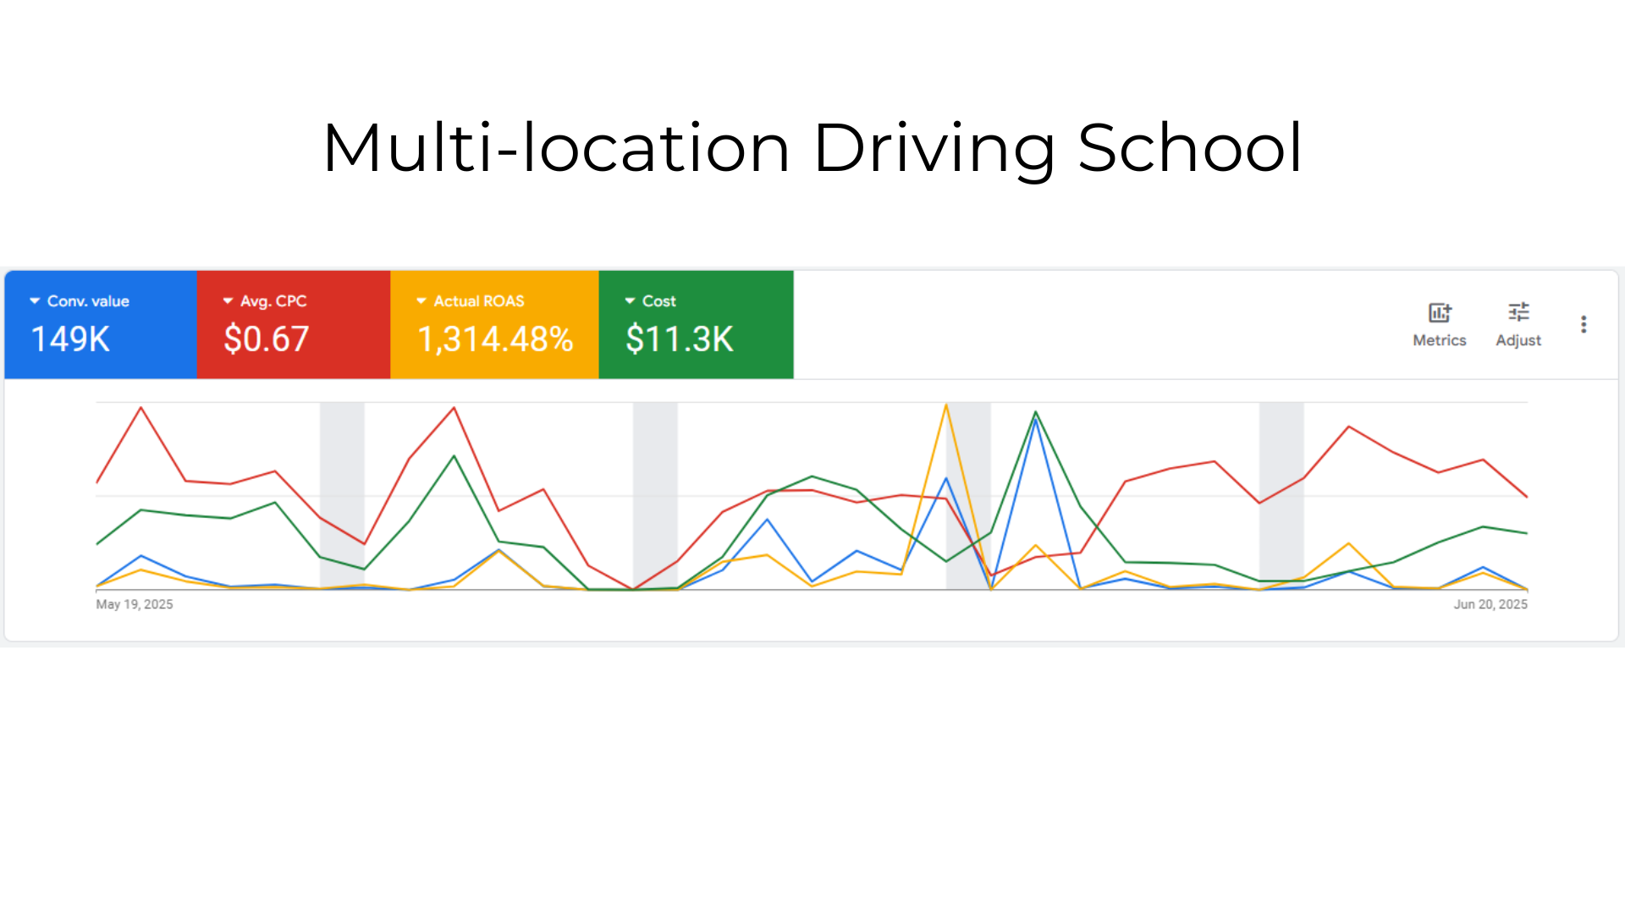Image resolution: width=1625 pixels, height=914 pixels.
Task: Click the May 19, 2025 date label
Action: [x=133, y=603]
